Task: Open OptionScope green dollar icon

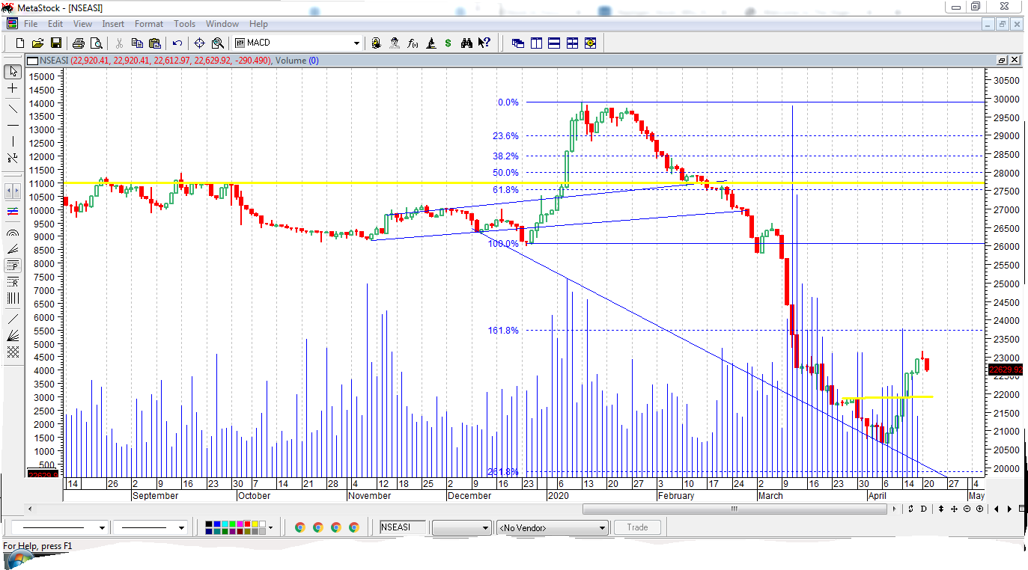Action: 448,43
